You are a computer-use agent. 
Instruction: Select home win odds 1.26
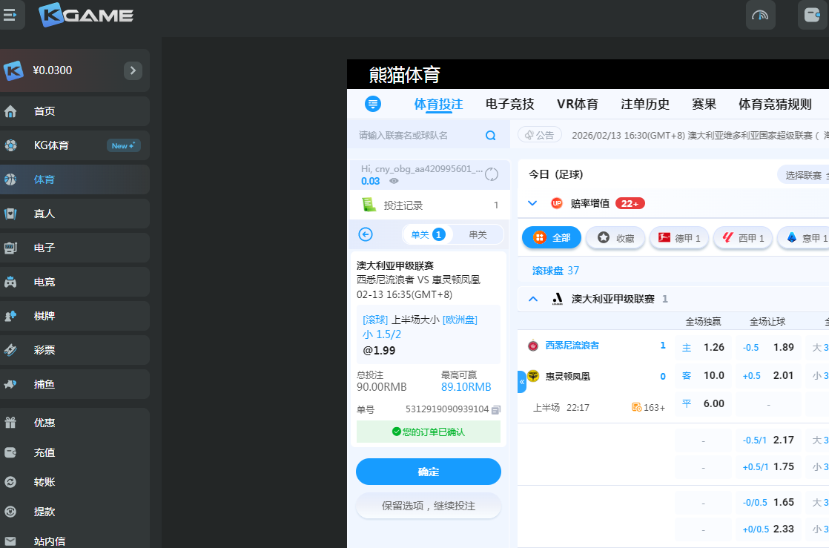coord(704,347)
